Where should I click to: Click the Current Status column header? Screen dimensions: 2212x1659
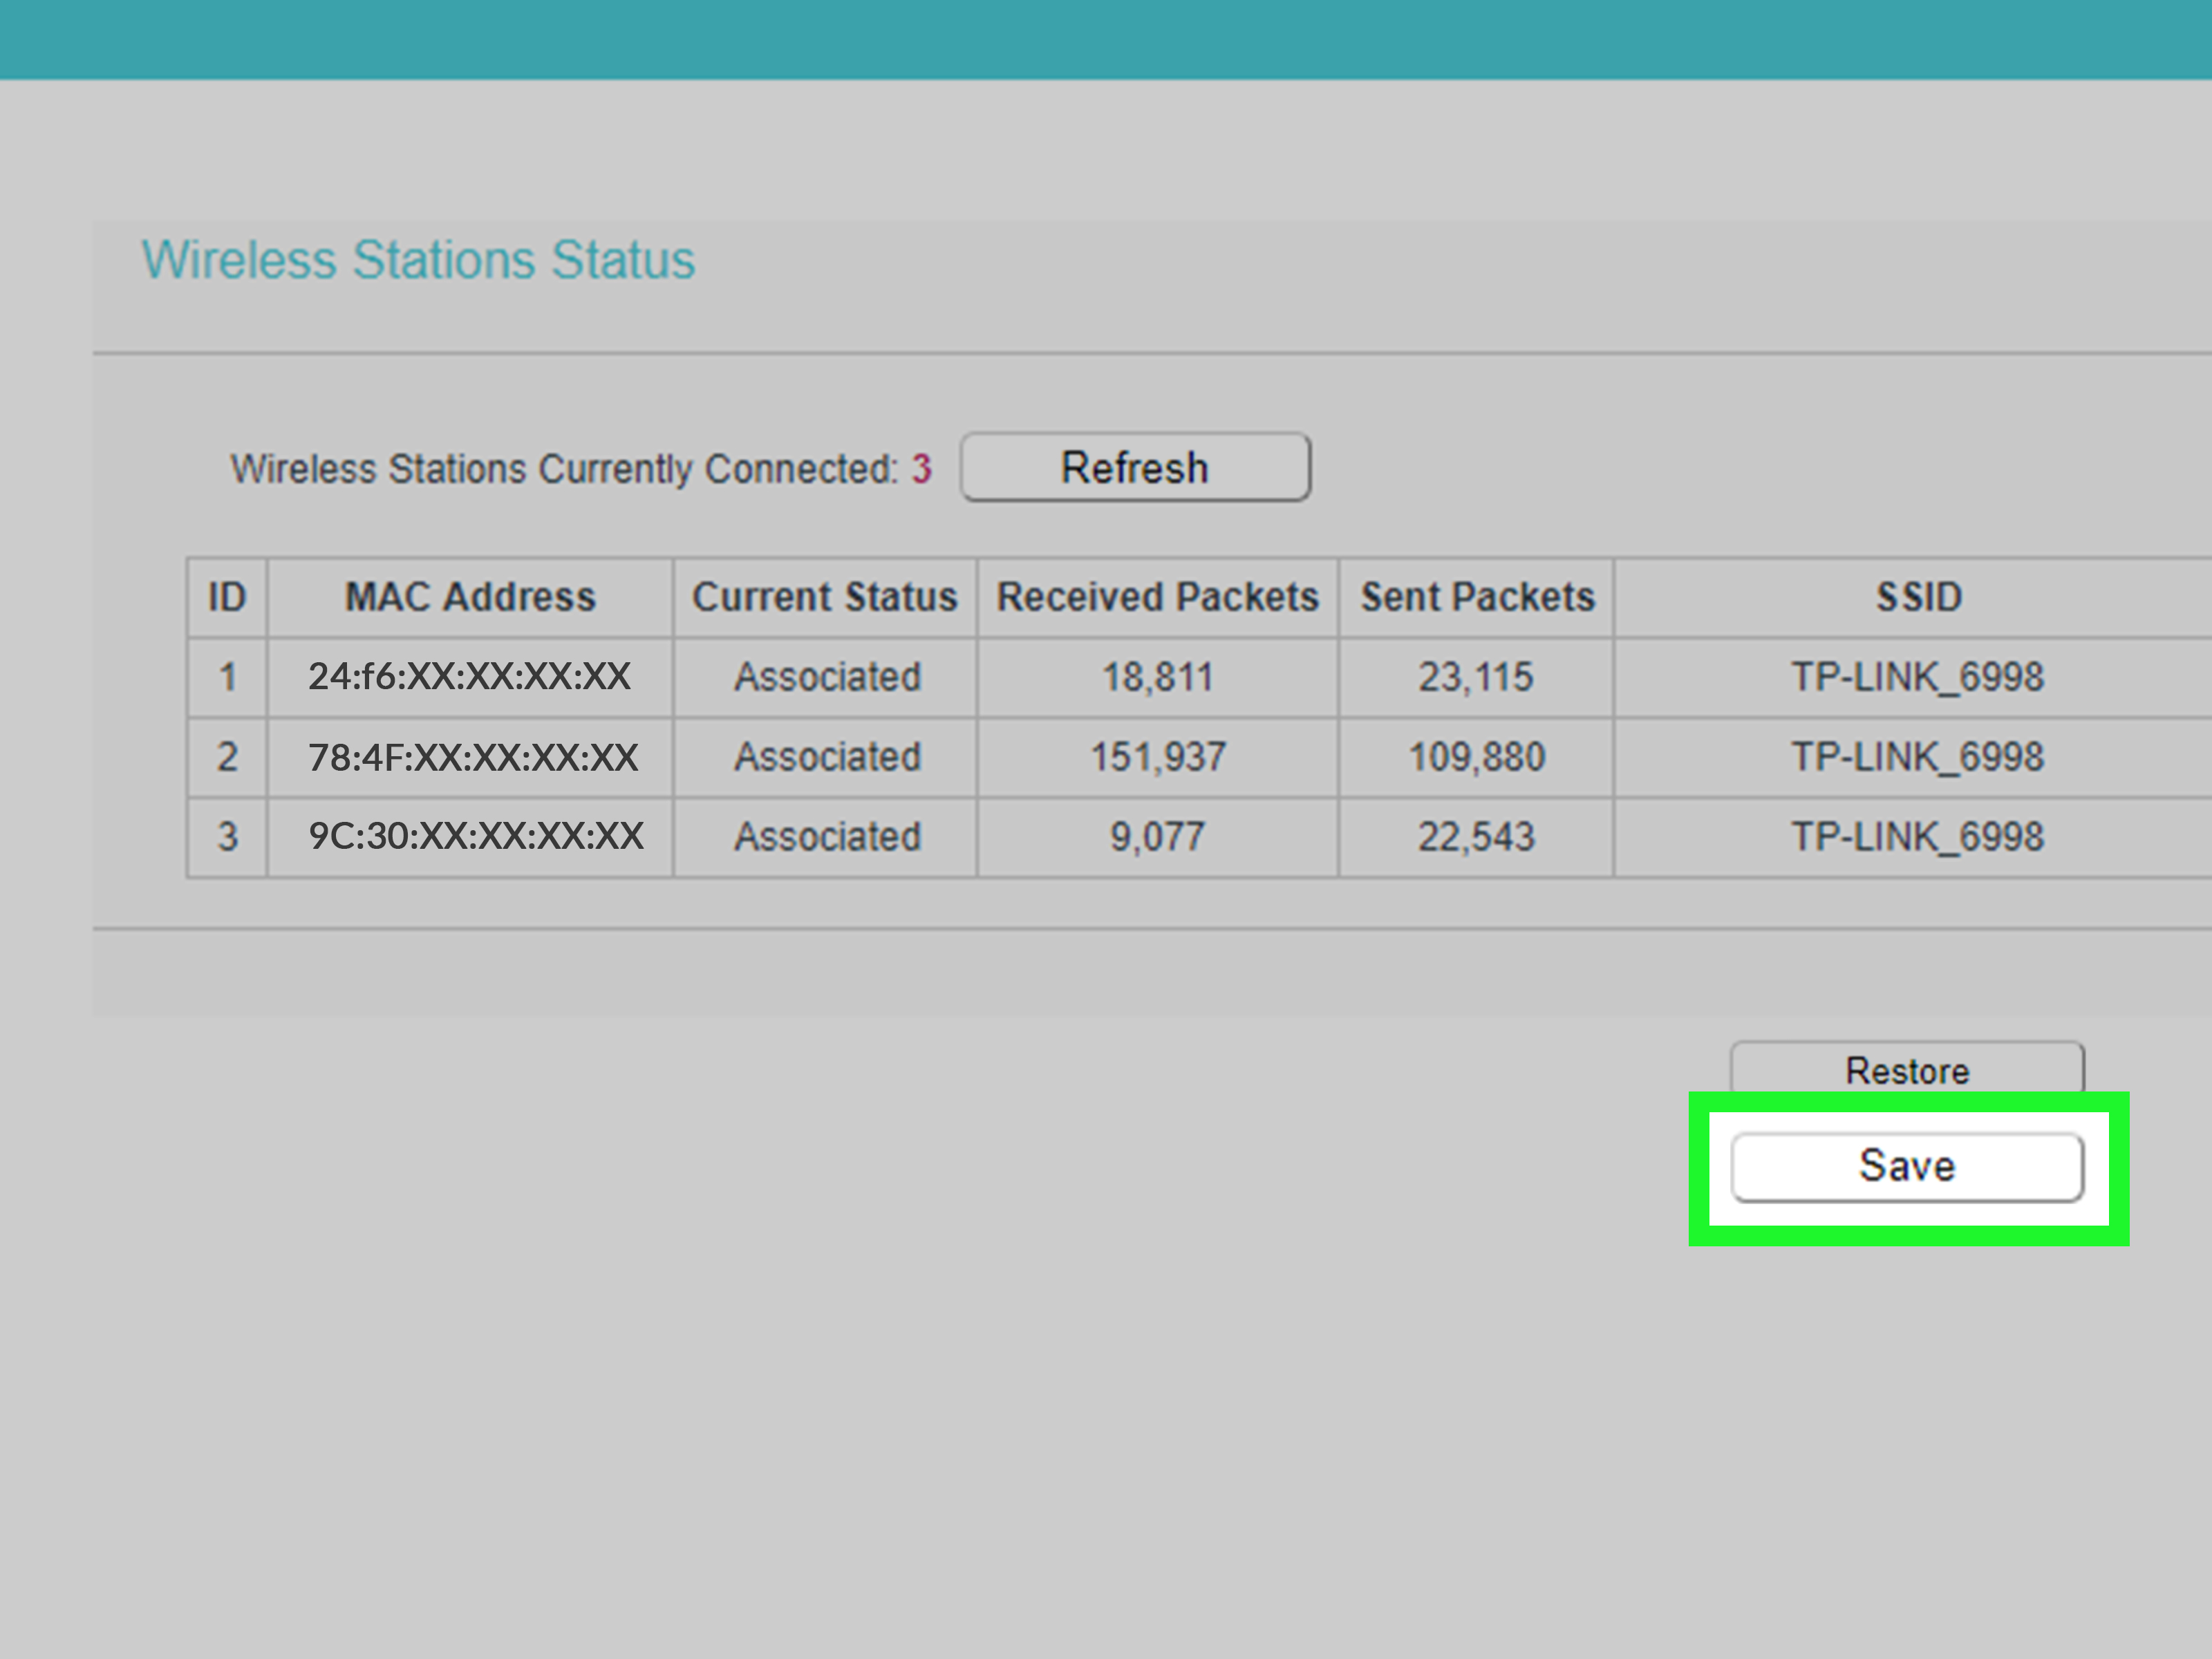(x=825, y=597)
